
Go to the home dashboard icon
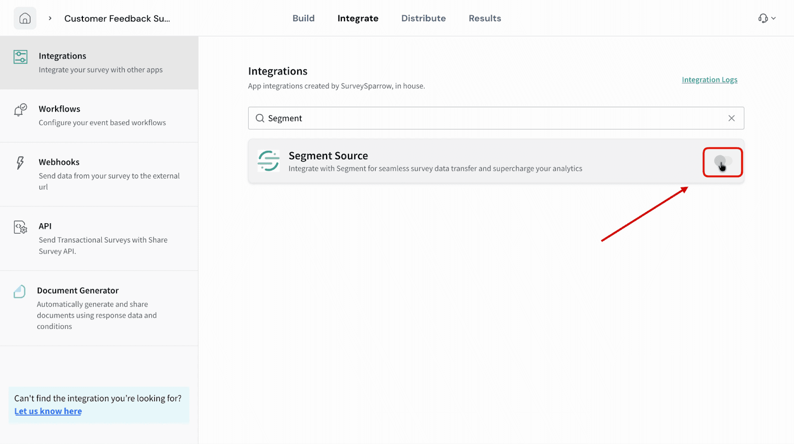click(25, 18)
